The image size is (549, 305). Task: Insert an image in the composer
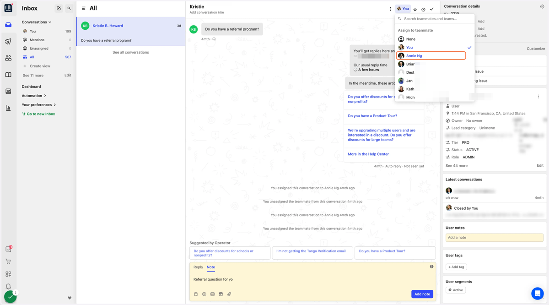click(x=221, y=294)
